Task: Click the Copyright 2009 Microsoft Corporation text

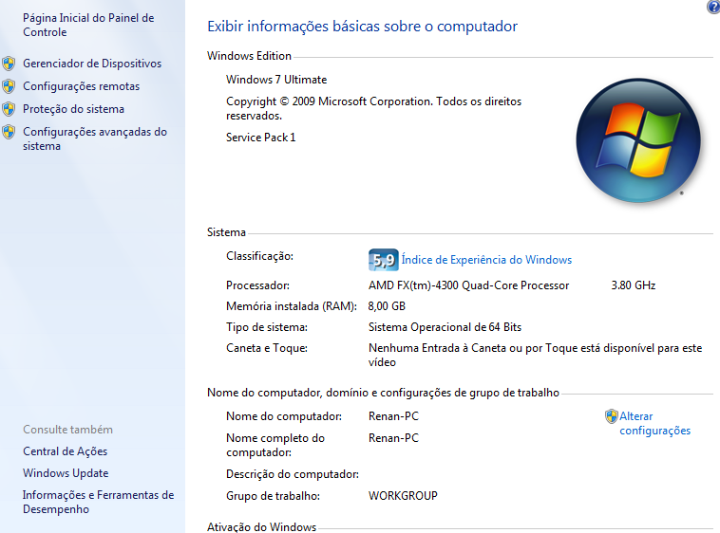Action: pyautogui.click(x=374, y=108)
